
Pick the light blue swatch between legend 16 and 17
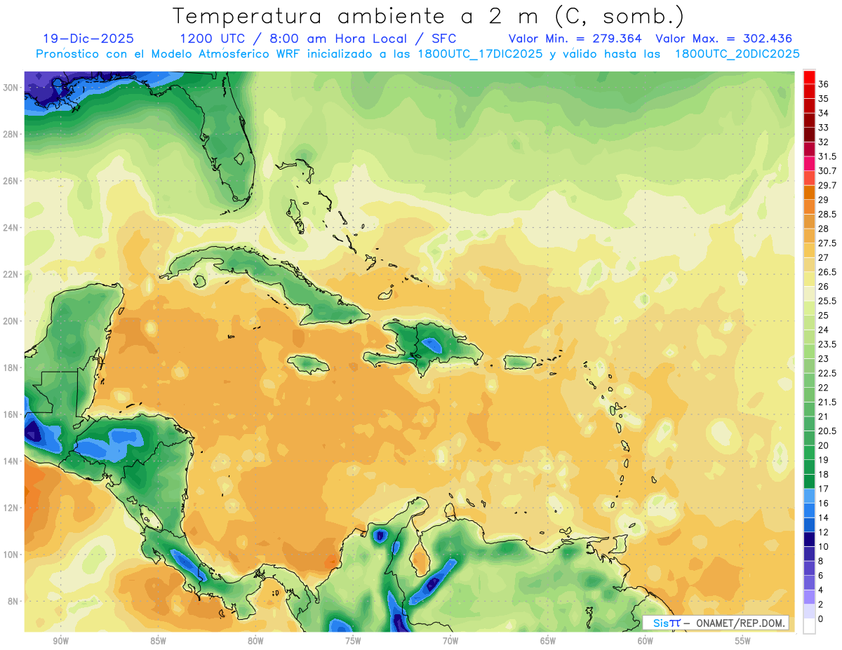809,496
